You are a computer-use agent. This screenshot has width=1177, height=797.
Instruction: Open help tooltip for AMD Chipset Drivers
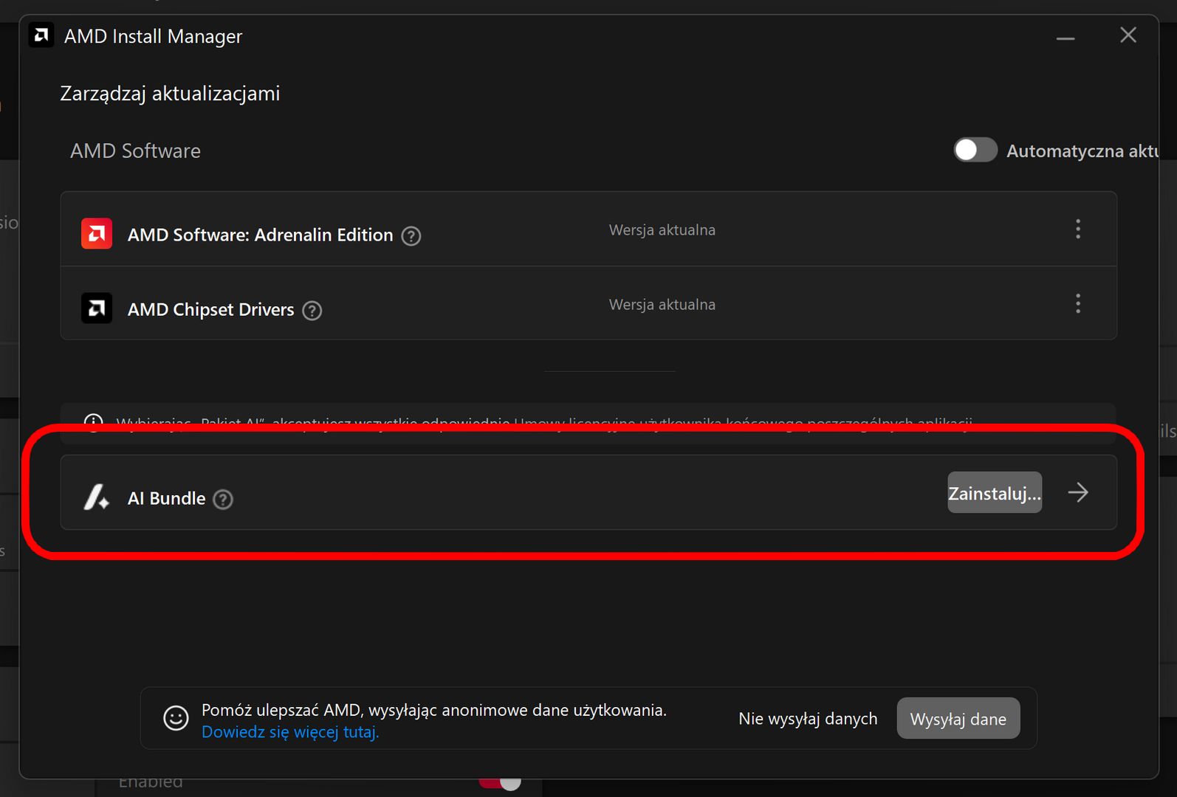tap(312, 311)
